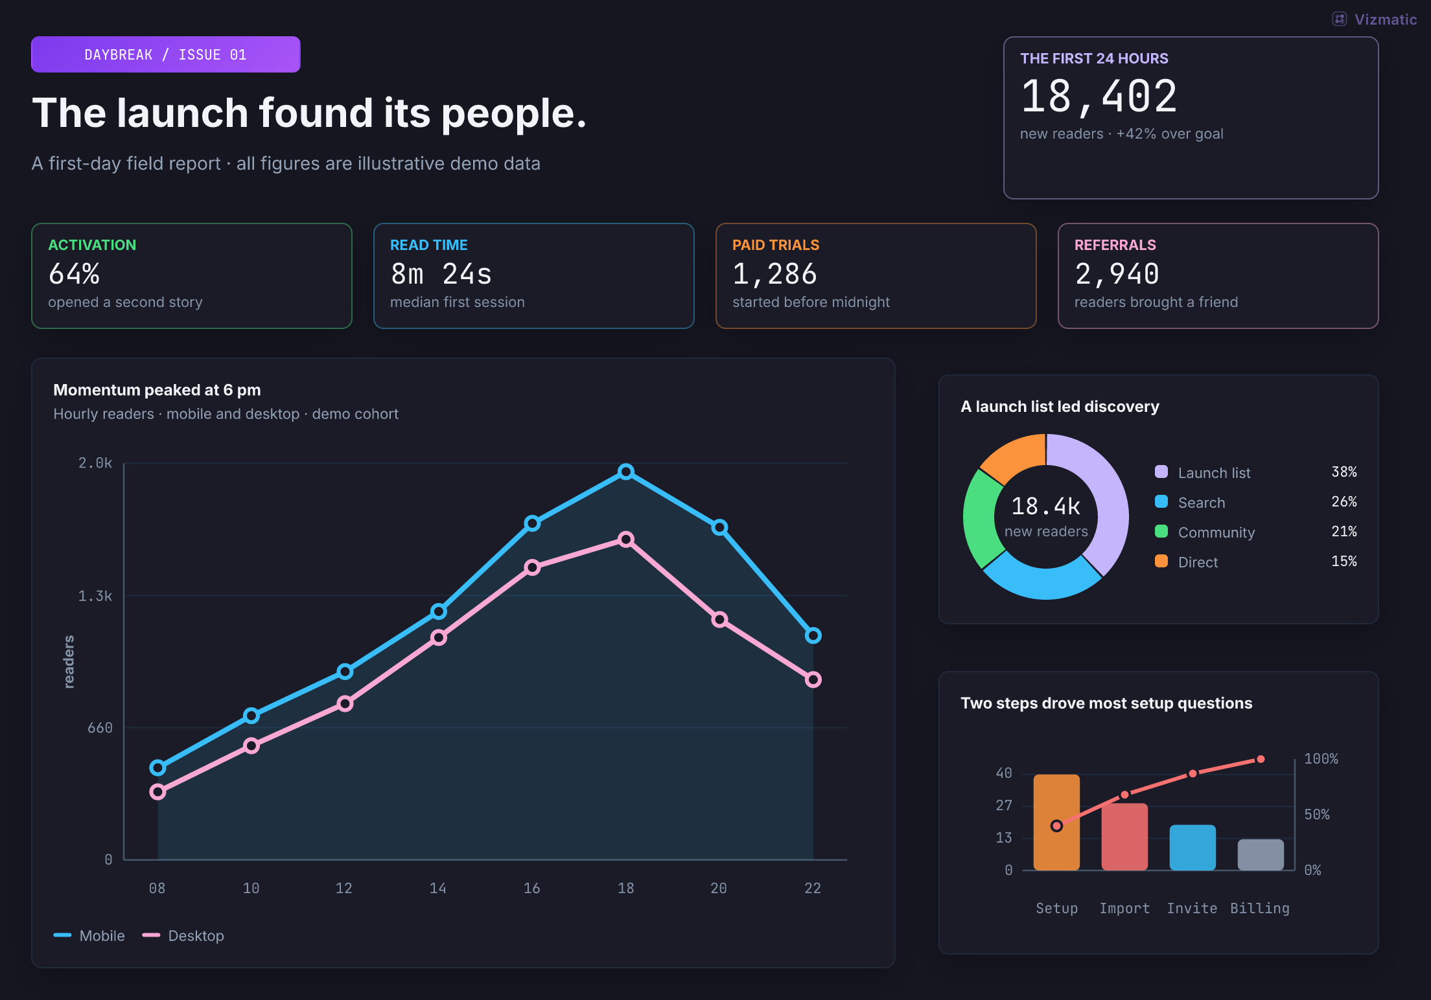Image resolution: width=1431 pixels, height=1000 pixels.
Task: Click the Search blue legend swatch
Action: [x=1161, y=501]
